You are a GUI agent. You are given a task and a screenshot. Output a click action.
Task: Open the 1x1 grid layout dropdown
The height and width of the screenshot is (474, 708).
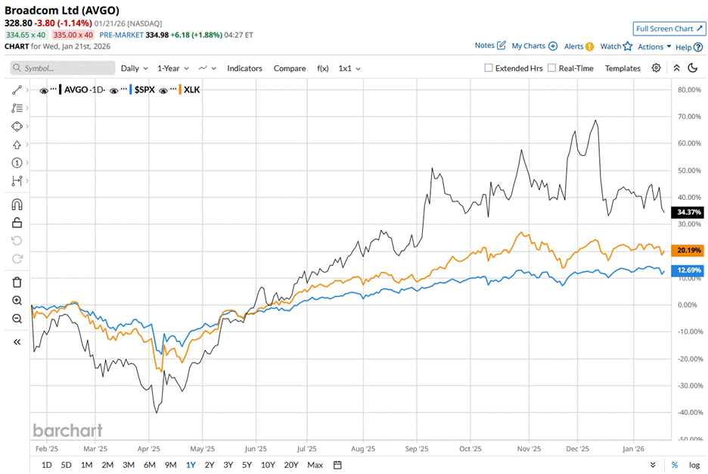click(349, 68)
